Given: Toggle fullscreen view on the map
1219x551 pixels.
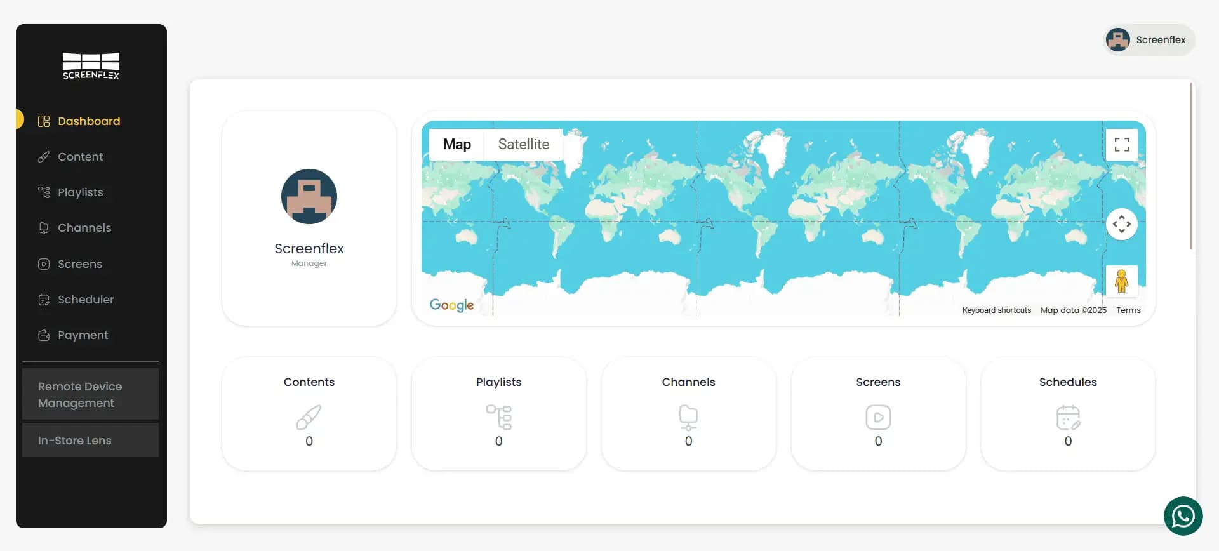Looking at the screenshot, I should 1121,145.
